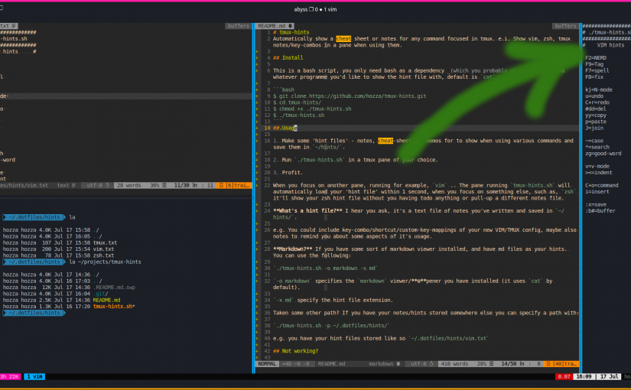
Task: Click the '.git/' directory in the terminal listing
Action: tap(101, 294)
